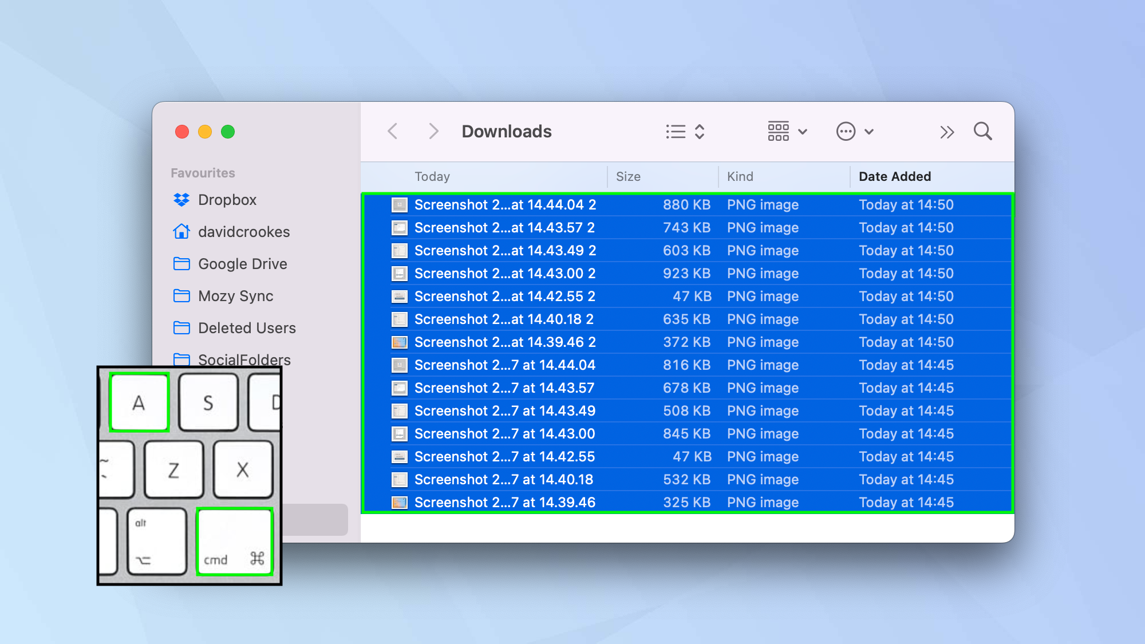Select file Screenshot 2...7 at 14.43.00

click(688, 434)
